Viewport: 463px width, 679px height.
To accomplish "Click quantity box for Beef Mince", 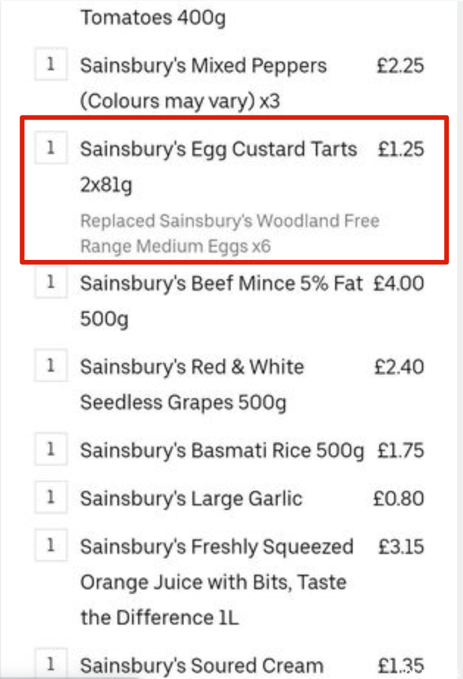I will pos(51,282).
